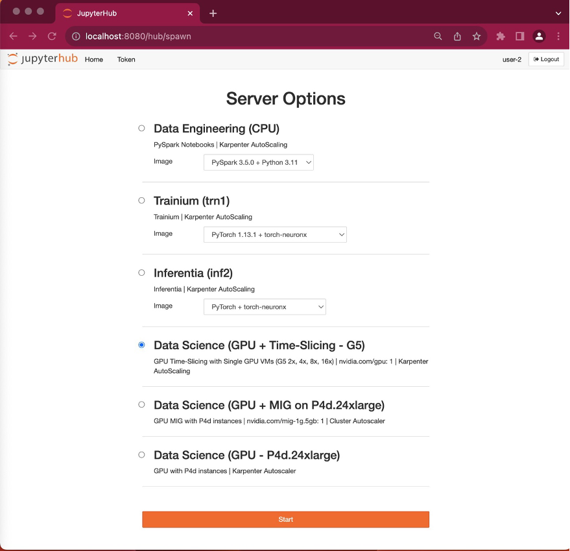Open the PySpark image dropdown
The image size is (570, 551).
point(258,162)
